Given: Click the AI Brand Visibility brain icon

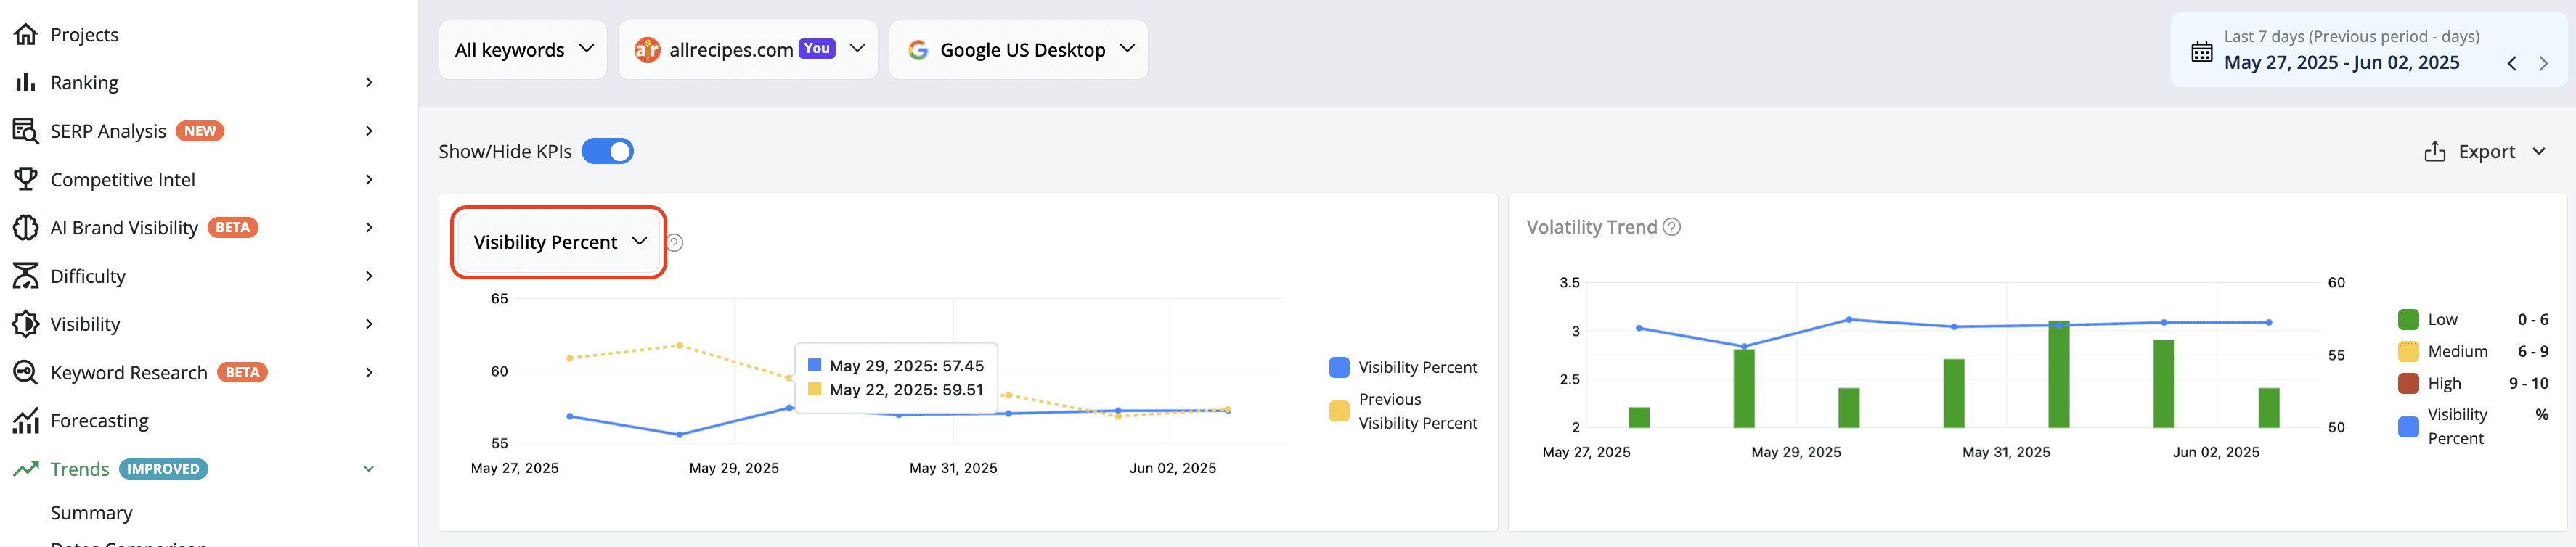Looking at the screenshot, I should coord(26,228).
